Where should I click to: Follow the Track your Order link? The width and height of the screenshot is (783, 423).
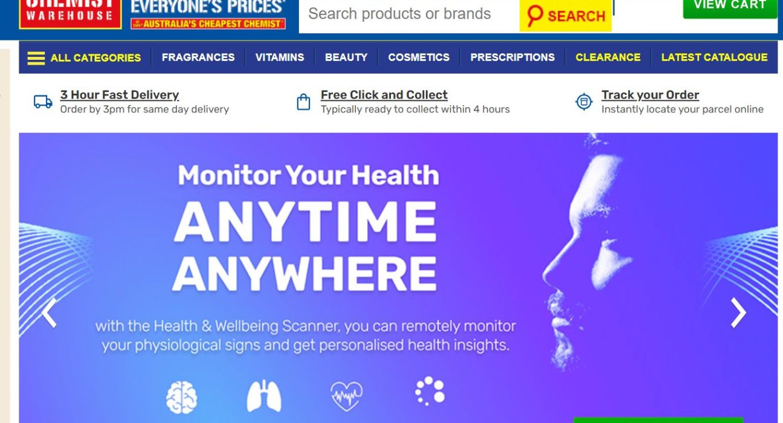[650, 95]
